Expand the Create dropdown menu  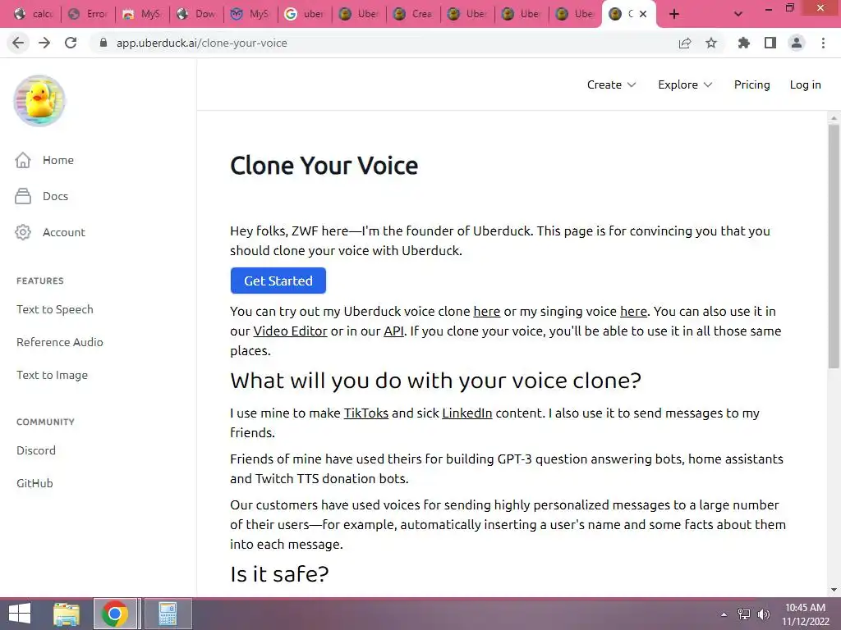[x=611, y=84]
